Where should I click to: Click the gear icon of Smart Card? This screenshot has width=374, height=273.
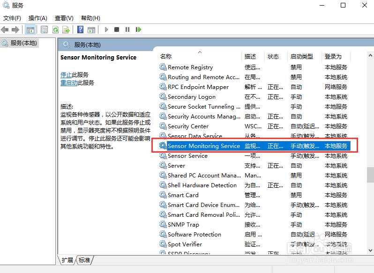point(163,195)
